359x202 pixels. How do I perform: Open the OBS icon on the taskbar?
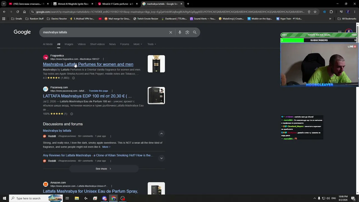coord(123,198)
